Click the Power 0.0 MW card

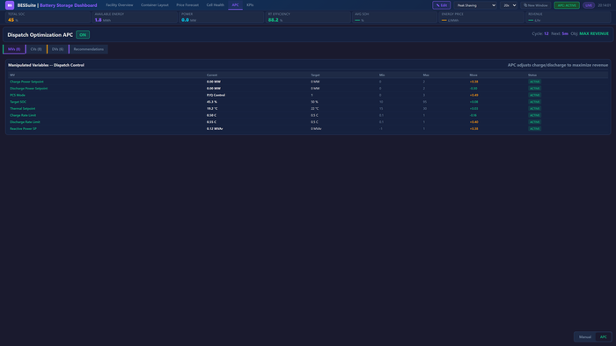point(221,18)
